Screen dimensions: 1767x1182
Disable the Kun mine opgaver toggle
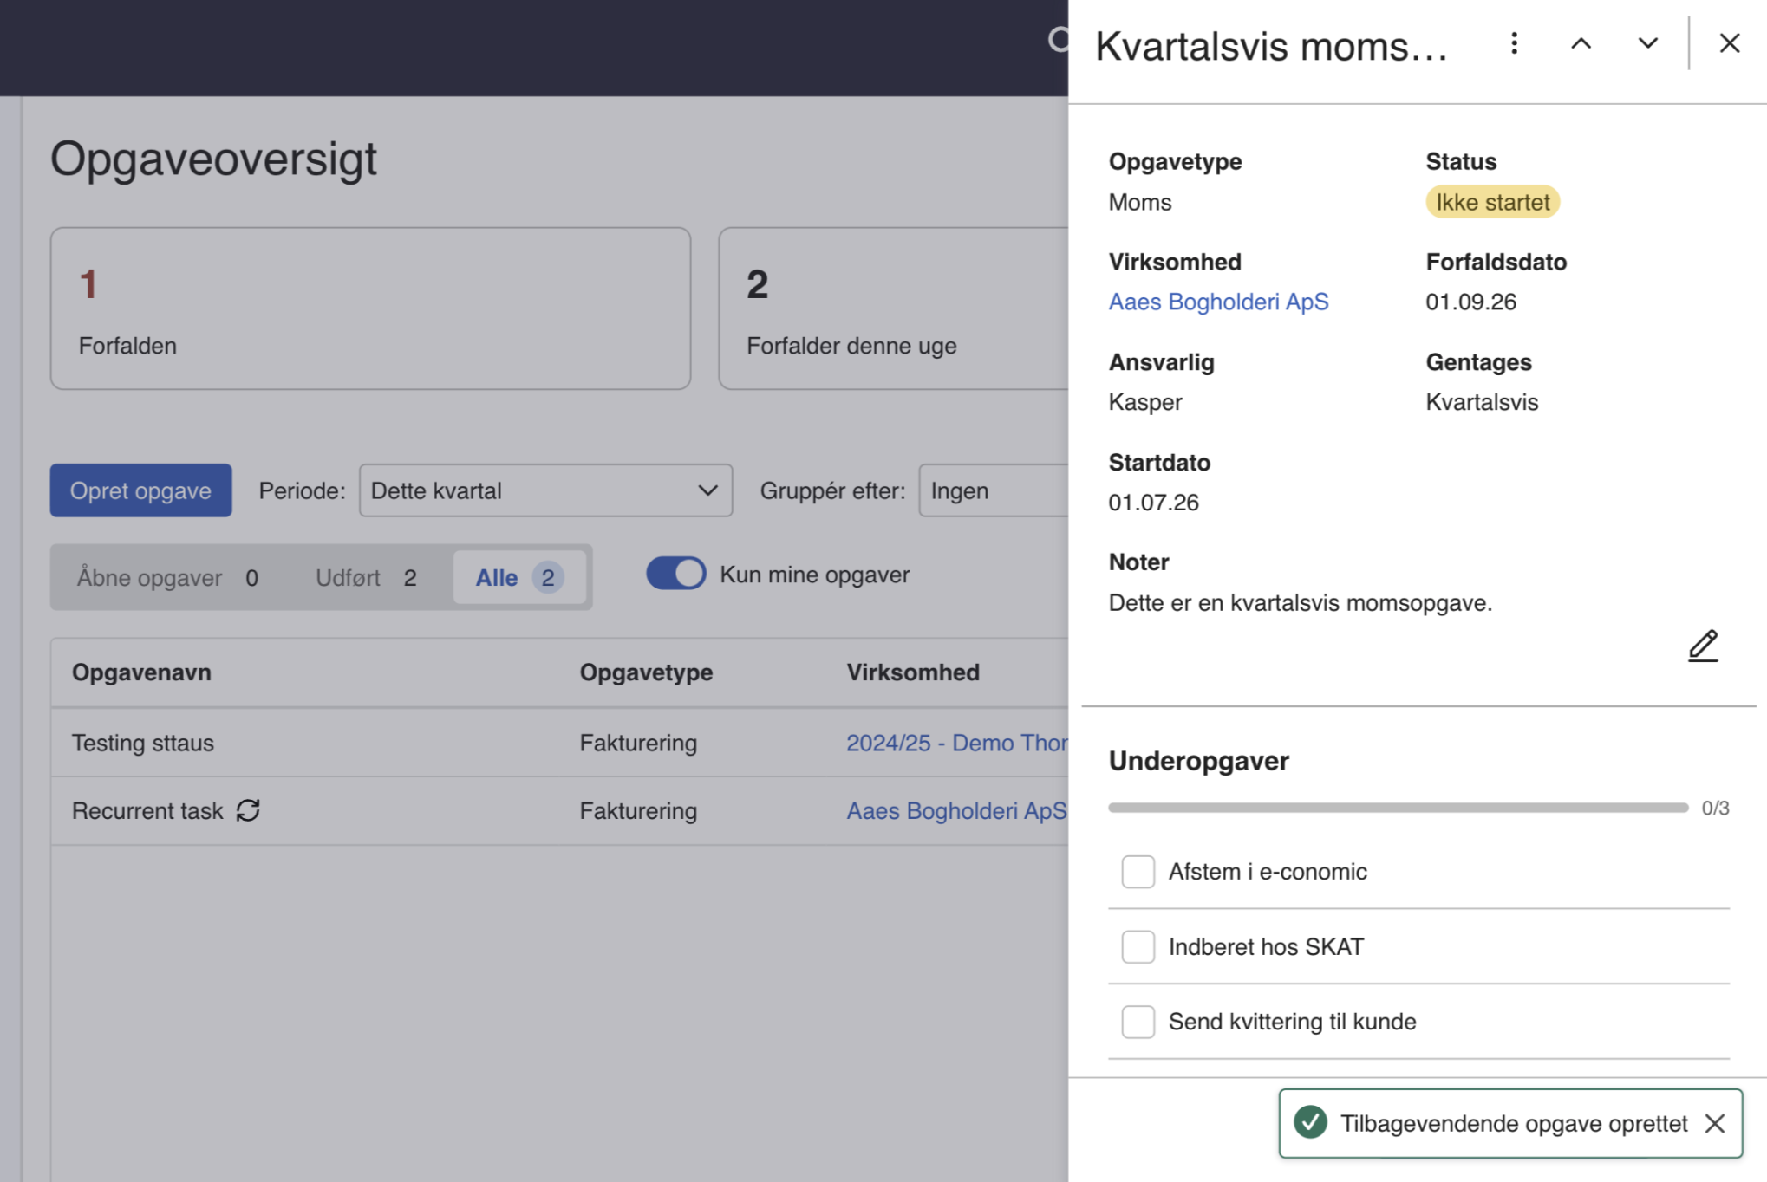[x=675, y=574]
